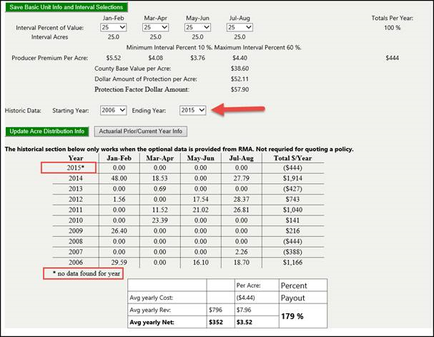The width and height of the screenshot is (434, 337).
Task: Select the 2006 year row label
Action: (x=76, y=263)
